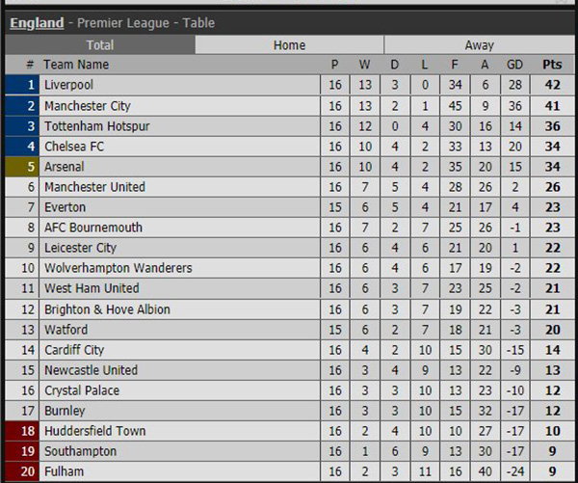Click the Fulham team name
Image resolution: width=578 pixels, height=483 pixels.
pyautogui.click(x=65, y=471)
